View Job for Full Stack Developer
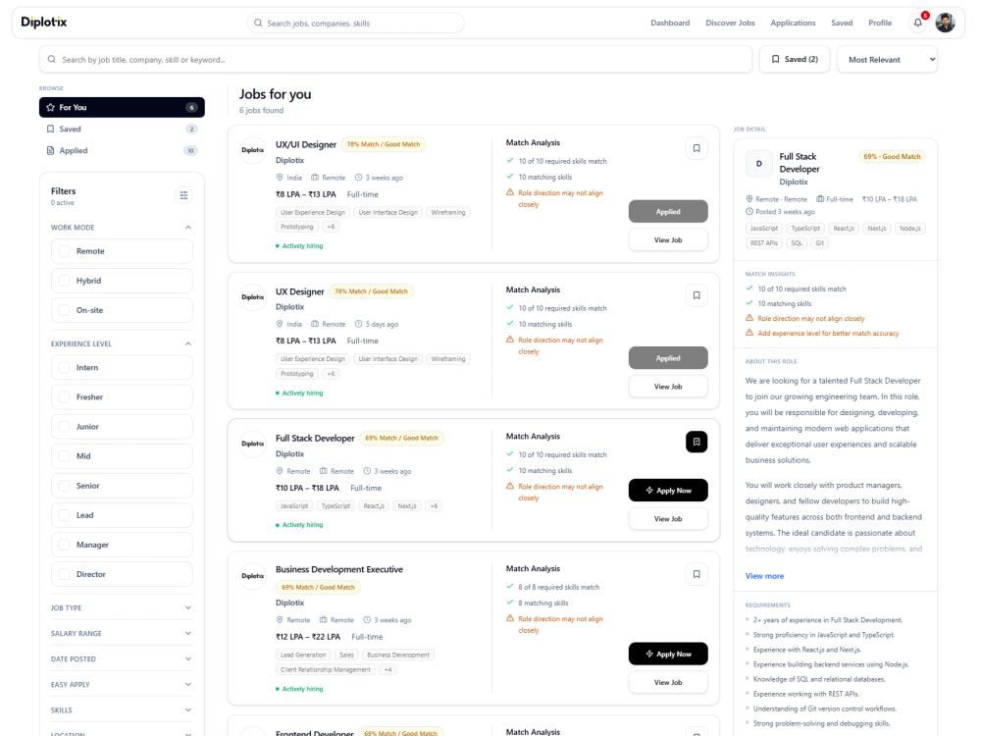 pyautogui.click(x=668, y=518)
